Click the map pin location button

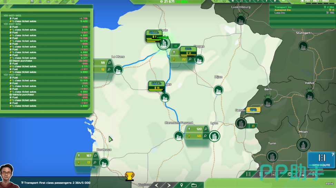181,185
